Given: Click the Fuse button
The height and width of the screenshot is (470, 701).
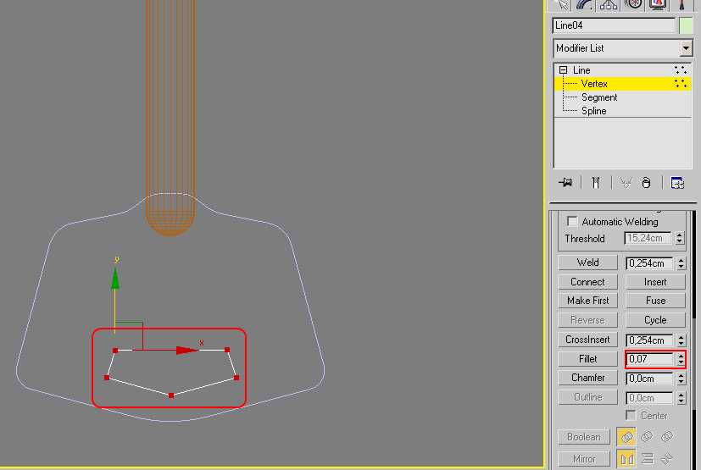Looking at the screenshot, I should pos(655,301).
